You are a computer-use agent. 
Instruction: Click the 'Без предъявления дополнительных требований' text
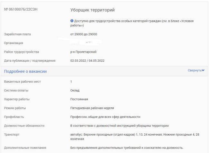point(127,148)
